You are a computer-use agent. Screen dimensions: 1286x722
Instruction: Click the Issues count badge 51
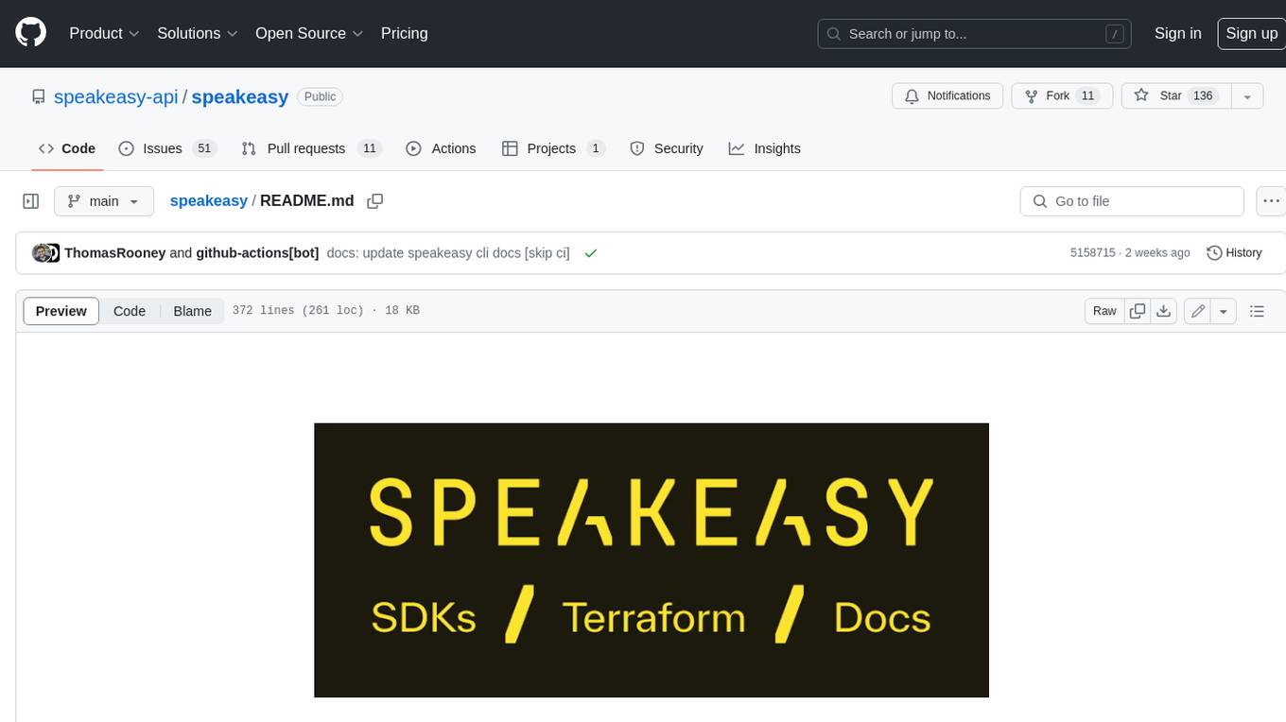[203, 148]
